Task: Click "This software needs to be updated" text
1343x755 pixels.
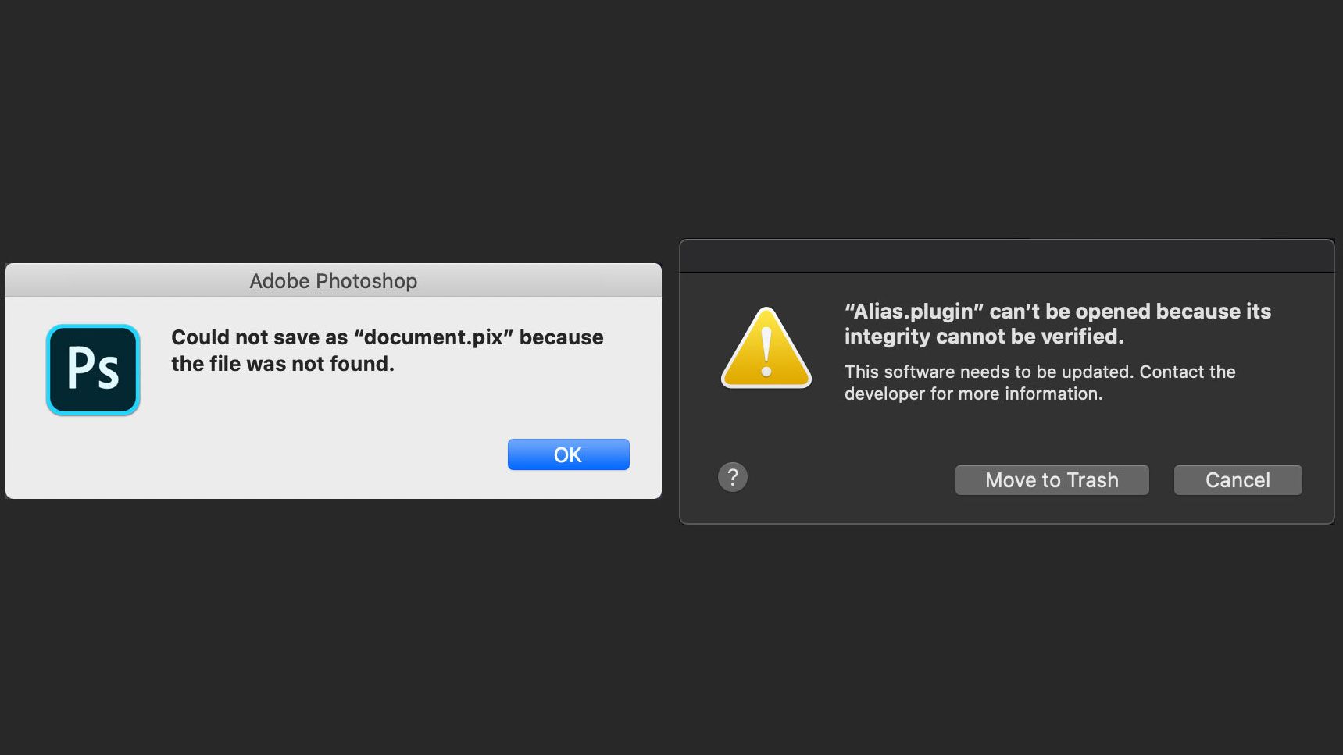Action: [x=988, y=372]
